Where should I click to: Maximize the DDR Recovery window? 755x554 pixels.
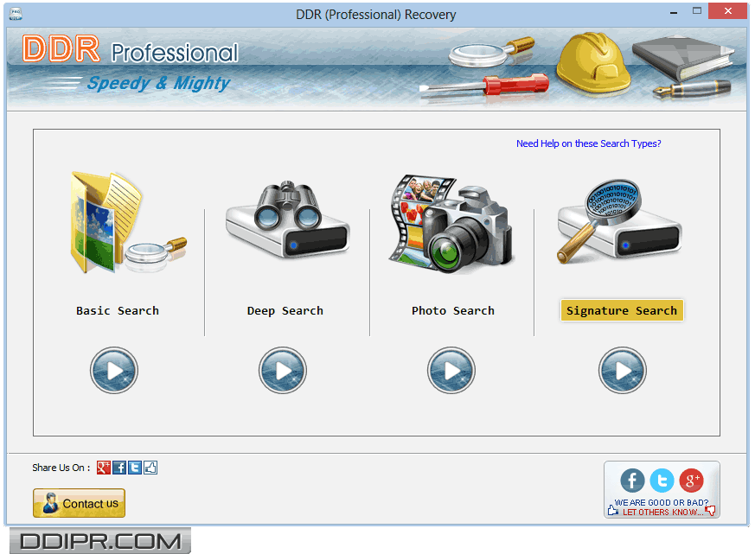pos(697,10)
